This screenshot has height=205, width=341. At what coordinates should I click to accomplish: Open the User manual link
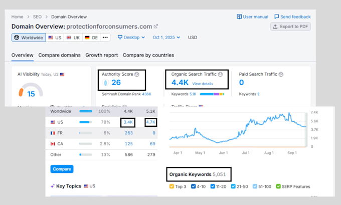click(x=252, y=17)
